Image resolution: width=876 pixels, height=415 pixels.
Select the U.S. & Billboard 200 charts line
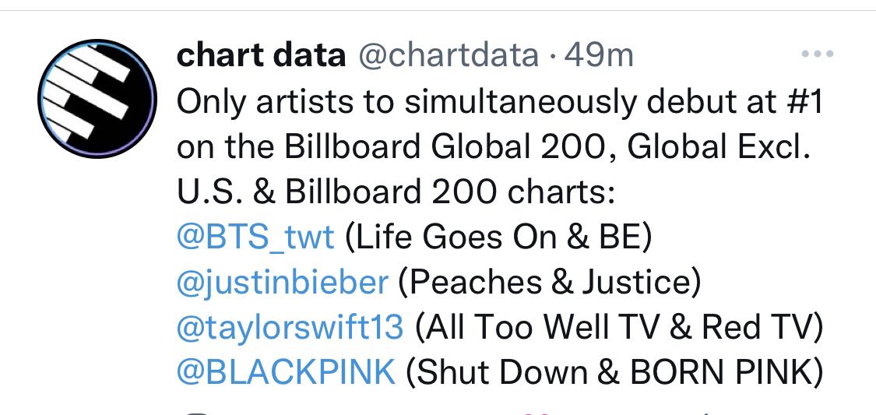pyautogui.click(x=396, y=192)
